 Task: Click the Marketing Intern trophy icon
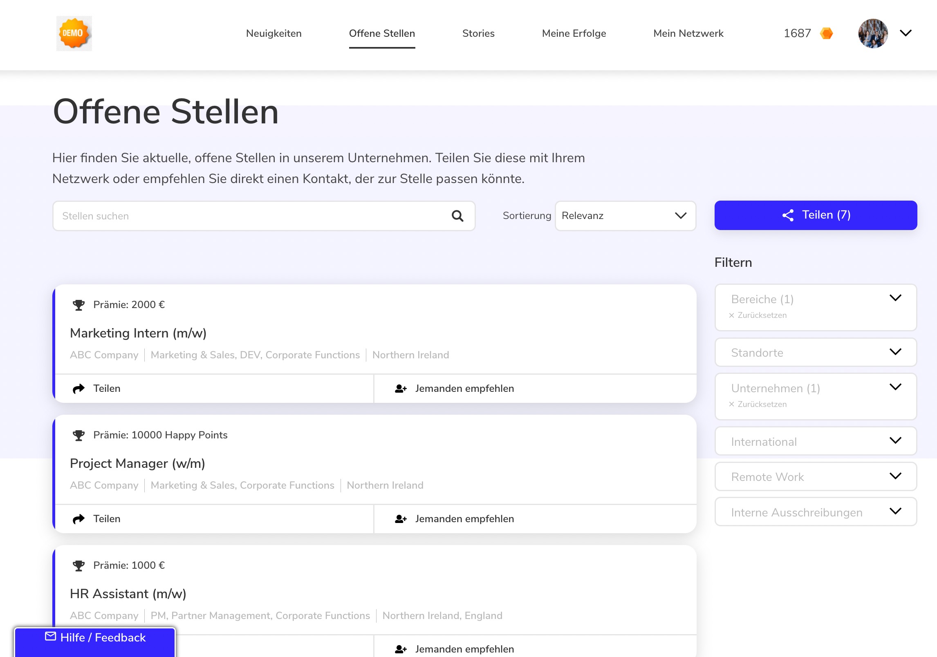point(78,305)
